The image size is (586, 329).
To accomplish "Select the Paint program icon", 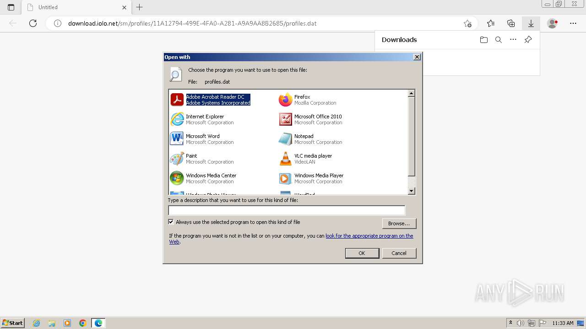I will pos(177,159).
